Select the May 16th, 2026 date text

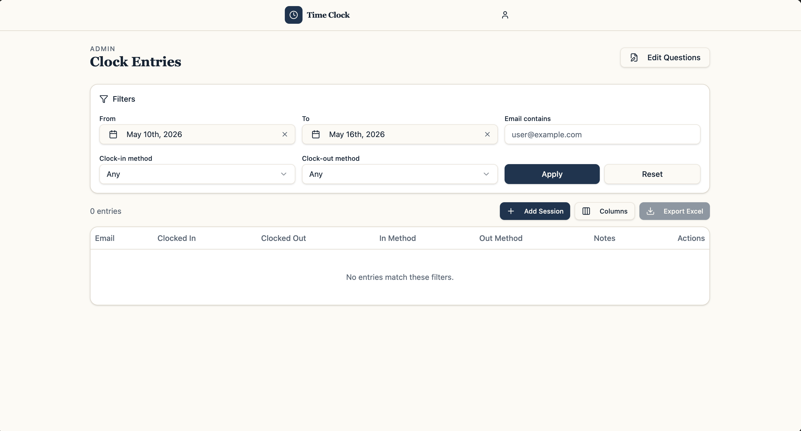pos(357,134)
